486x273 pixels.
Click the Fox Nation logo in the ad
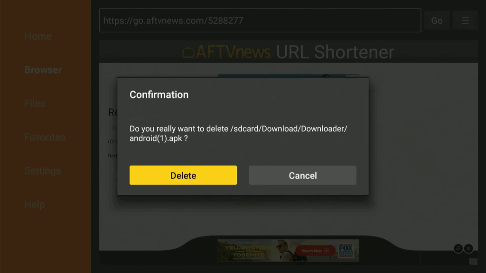(346, 250)
